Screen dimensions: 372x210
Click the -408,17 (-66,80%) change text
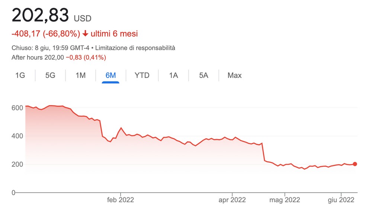(x=46, y=34)
